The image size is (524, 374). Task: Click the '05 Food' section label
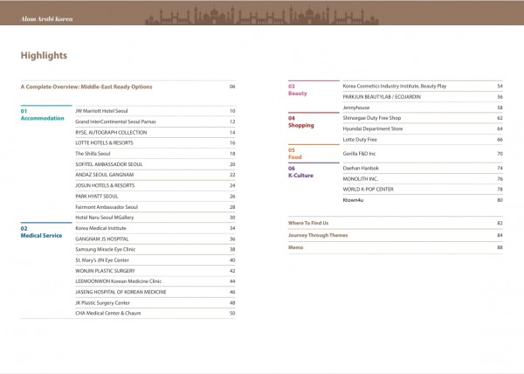pos(295,154)
